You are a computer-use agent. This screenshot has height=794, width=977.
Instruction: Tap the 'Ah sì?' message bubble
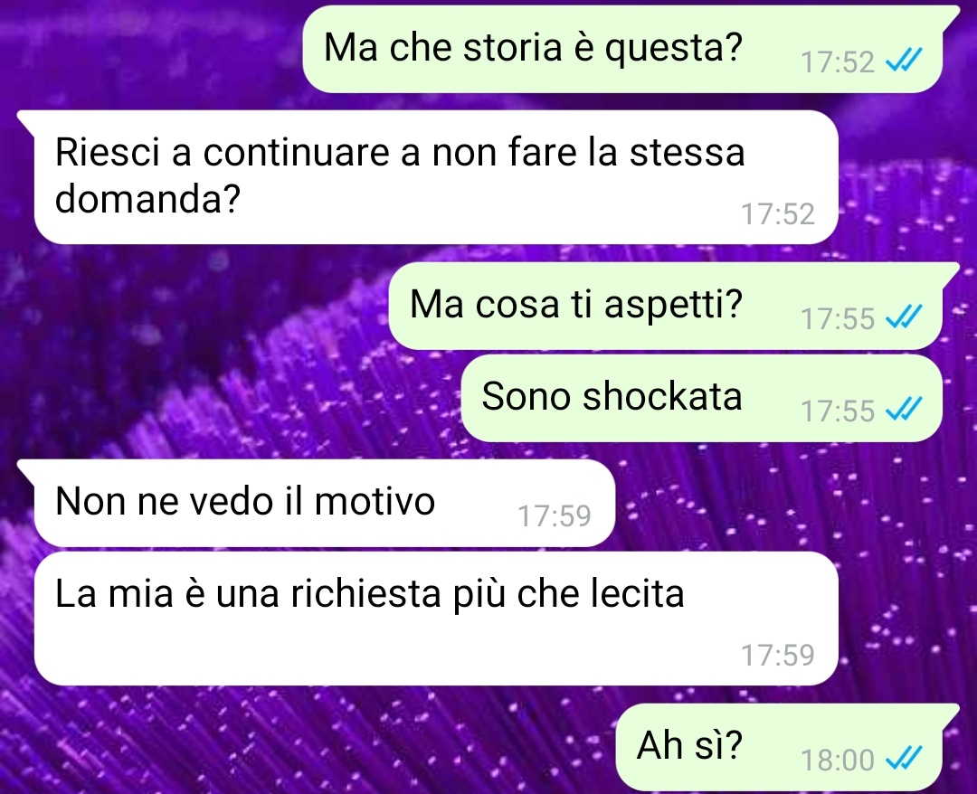click(x=779, y=747)
